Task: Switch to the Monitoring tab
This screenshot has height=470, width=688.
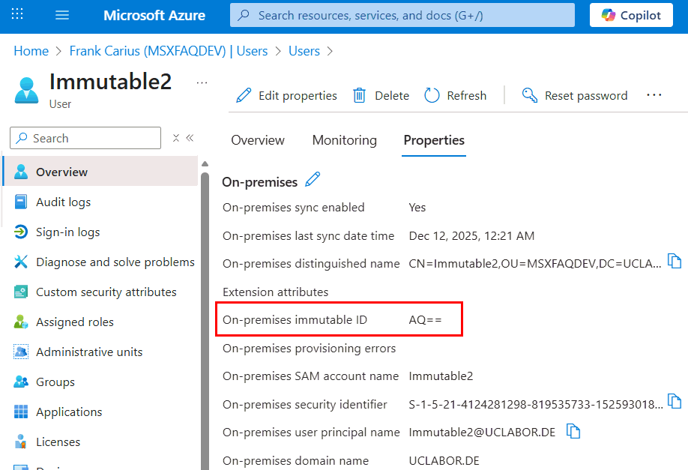Action: pos(344,140)
